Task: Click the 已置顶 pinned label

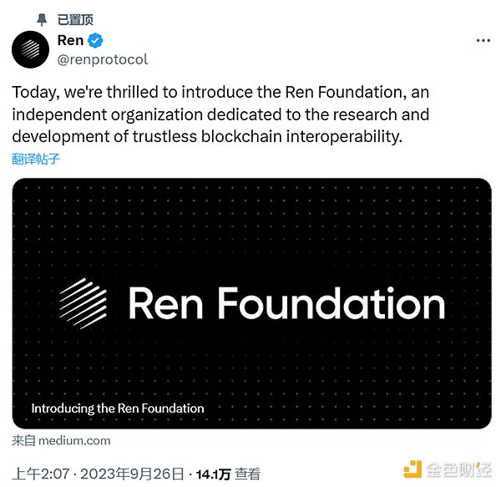Action: (75, 18)
